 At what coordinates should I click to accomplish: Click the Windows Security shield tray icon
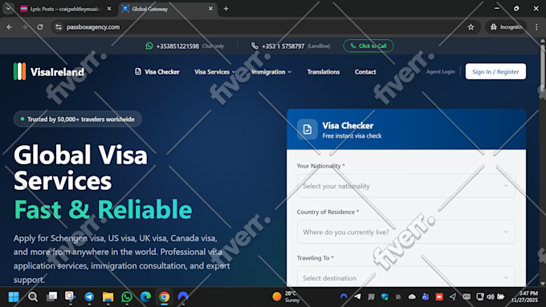point(385,297)
